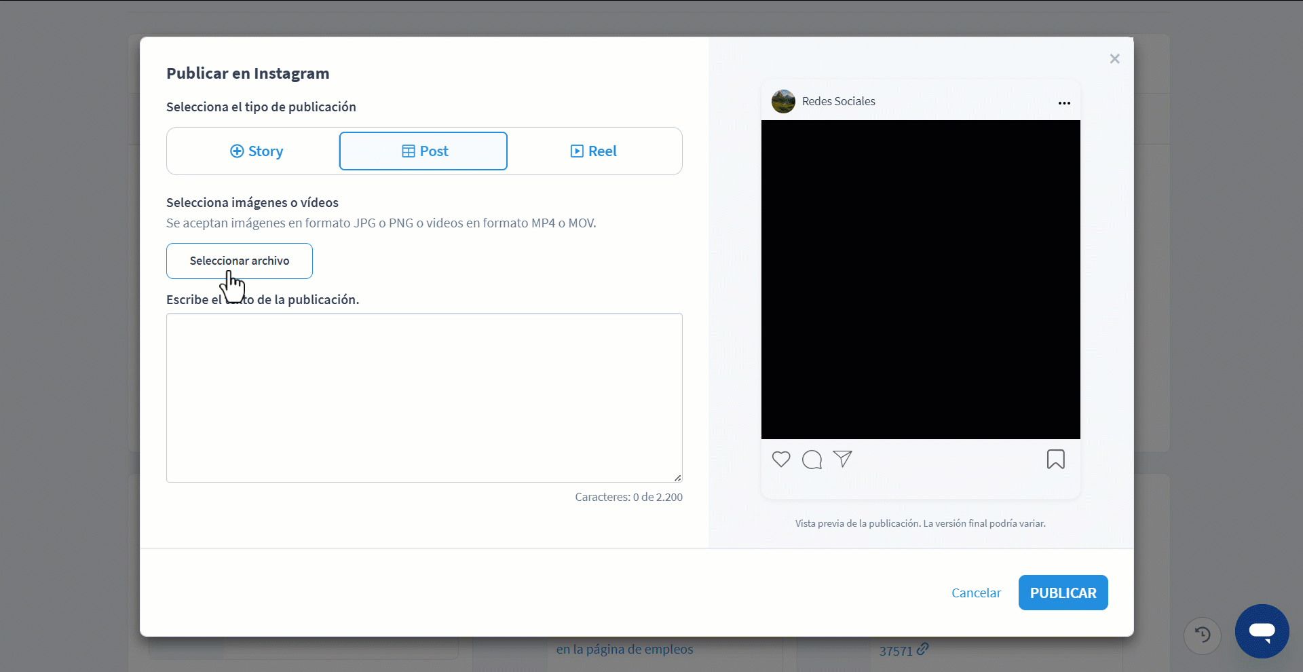Click the link icon next to 37571

click(922, 649)
